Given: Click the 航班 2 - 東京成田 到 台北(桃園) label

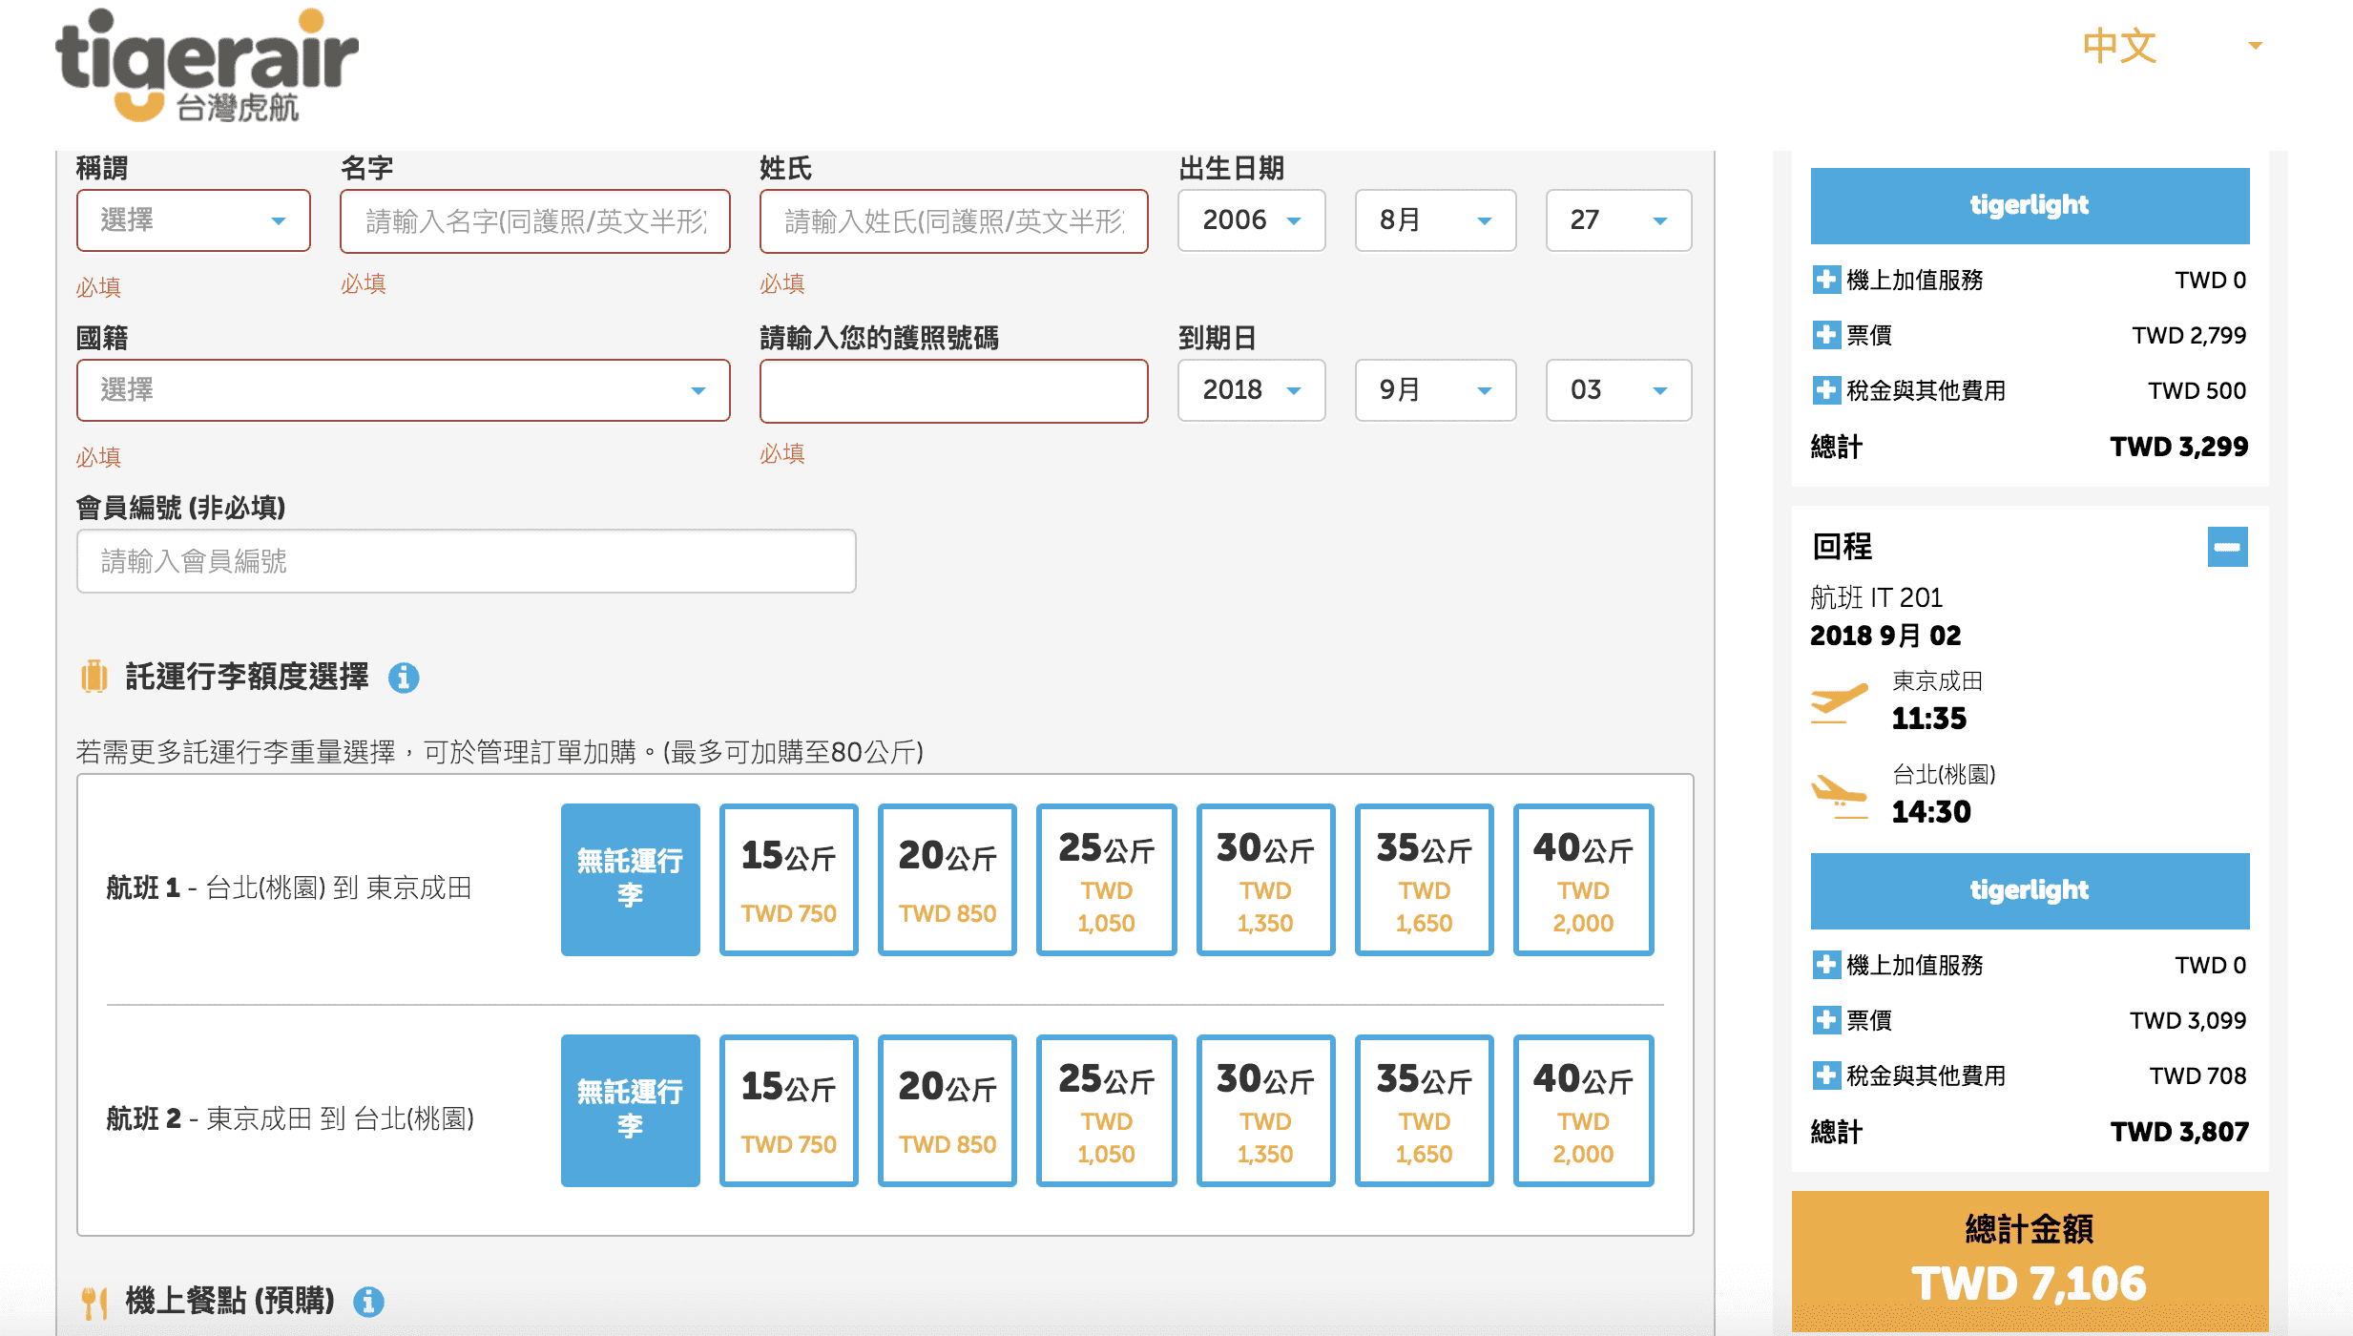Looking at the screenshot, I should 290,1118.
